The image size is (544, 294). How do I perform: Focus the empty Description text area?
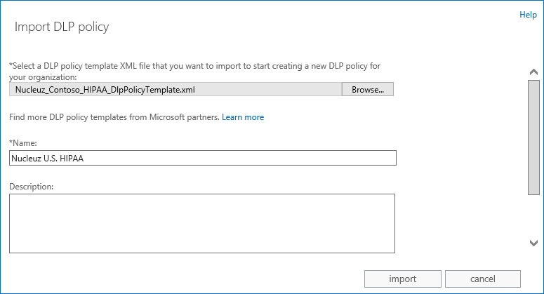click(x=202, y=223)
